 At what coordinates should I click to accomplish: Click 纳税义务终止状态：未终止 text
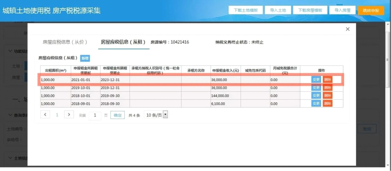[x=239, y=42]
